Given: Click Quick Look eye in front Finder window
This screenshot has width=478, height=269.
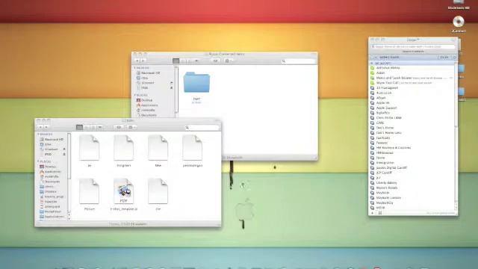Looking at the screenshot, I should click(x=119, y=127).
